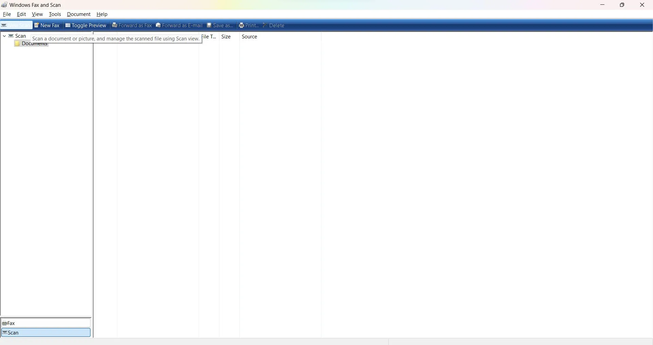The width and height of the screenshot is (653, 345).
Task: Open the View menu
Action: pos(37,14)
